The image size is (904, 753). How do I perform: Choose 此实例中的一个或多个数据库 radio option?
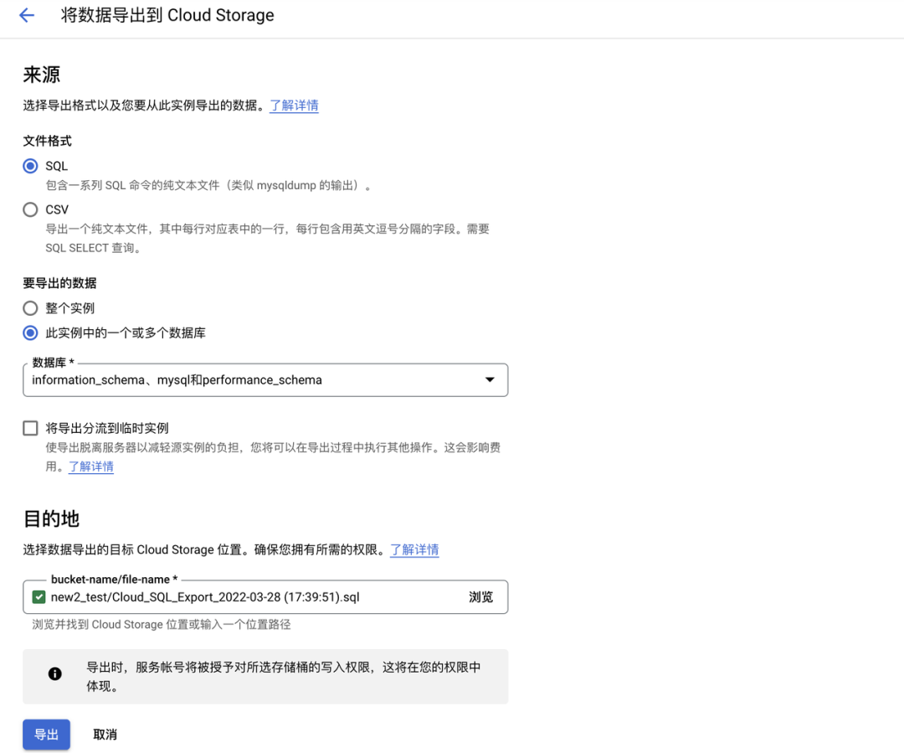coord(31,333)
